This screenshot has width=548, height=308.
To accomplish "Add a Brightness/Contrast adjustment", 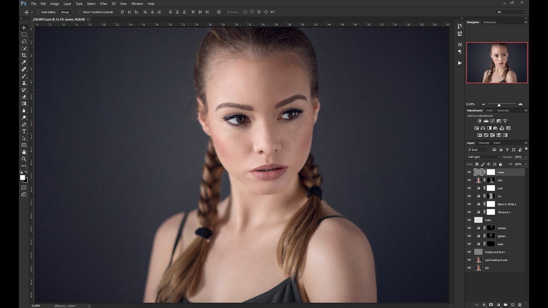I will click(x=479, y=121).
